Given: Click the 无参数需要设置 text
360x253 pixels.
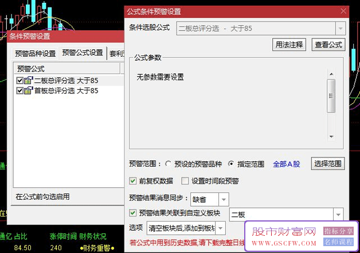Looking at the screenshot, I should (x=160, y=77).
